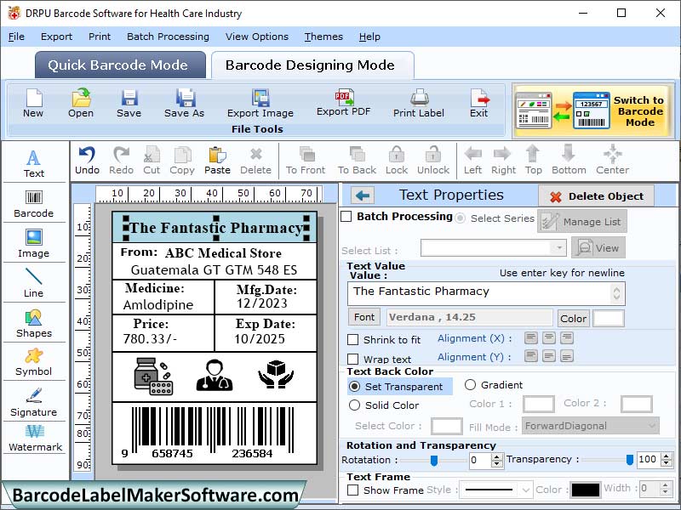Click the Delete Object button
Screen dimensions: 681x510
596,195
